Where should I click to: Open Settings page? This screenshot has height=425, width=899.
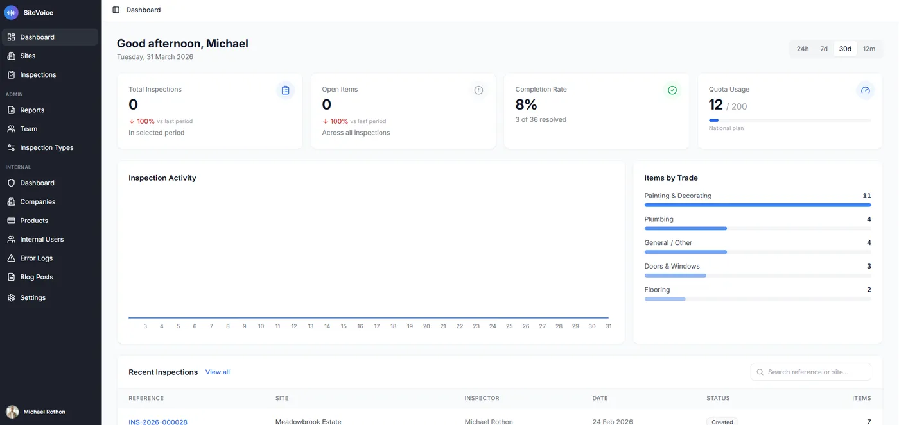pyautogui.click(x=50, y=297)
